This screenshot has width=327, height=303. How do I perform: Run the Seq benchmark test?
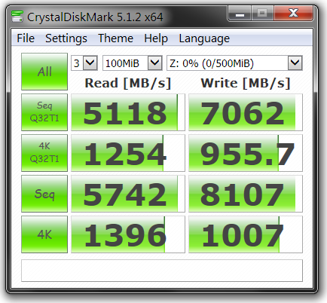point(44,194)
